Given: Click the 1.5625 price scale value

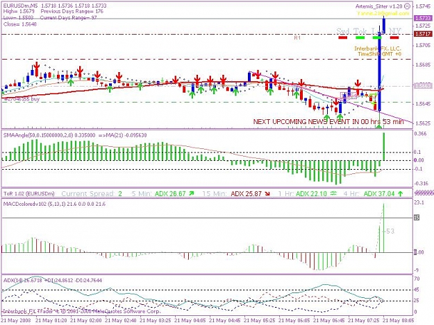Looking at the screenshot, I should coord(423,123).
